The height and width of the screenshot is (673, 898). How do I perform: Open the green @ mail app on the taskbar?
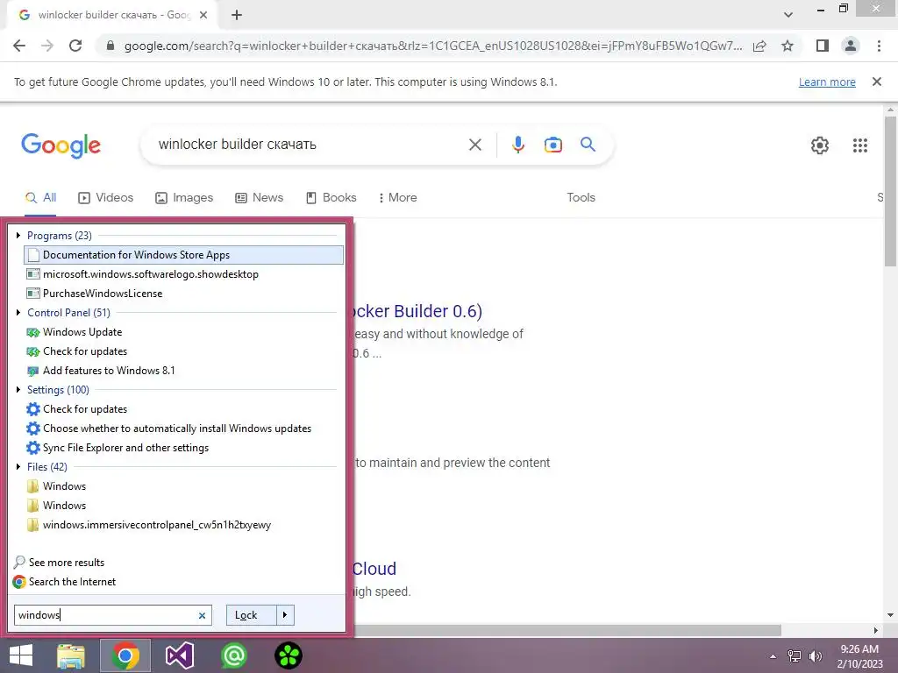tap(233, 655)
